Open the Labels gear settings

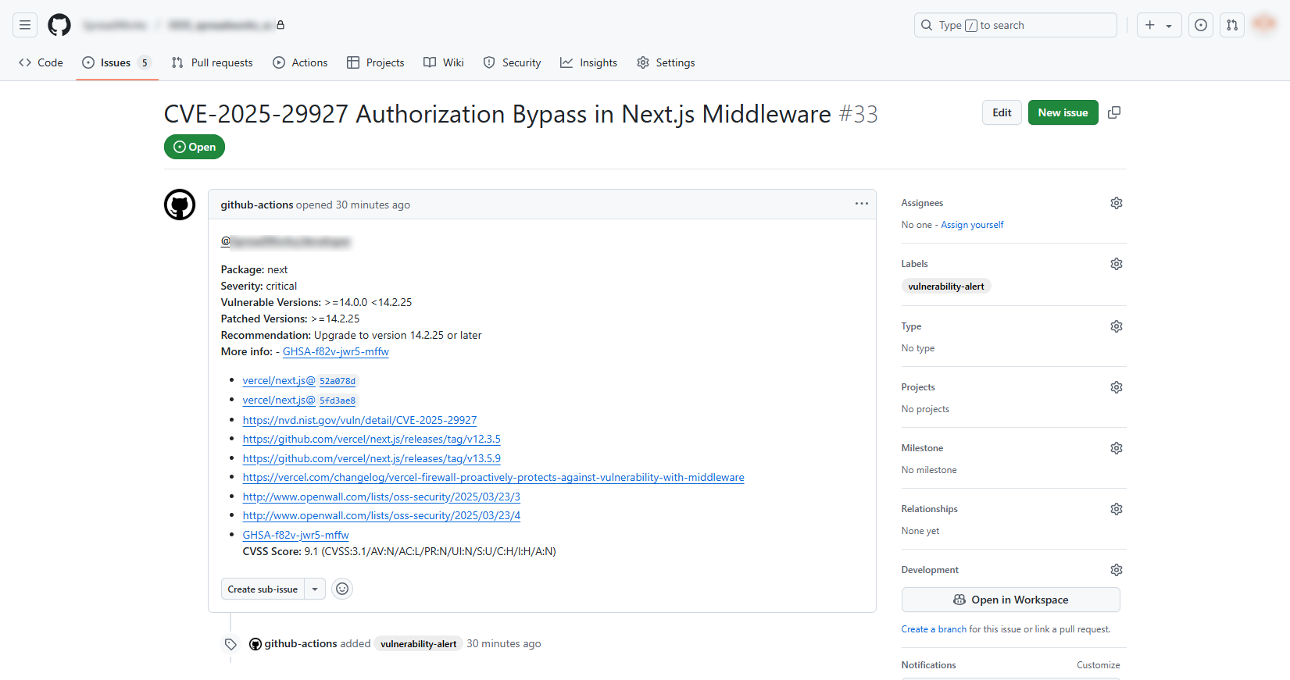[x=1116, y=264]
